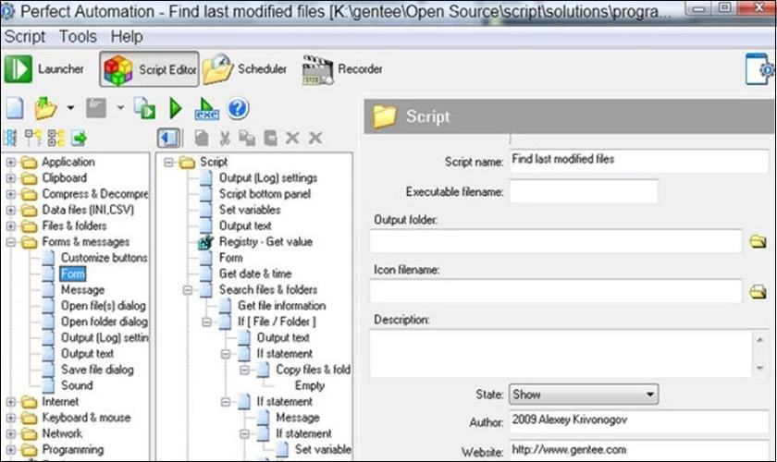Click the expand tree nodes icon
Screen dimensions: 777x462
click(56, 139)
